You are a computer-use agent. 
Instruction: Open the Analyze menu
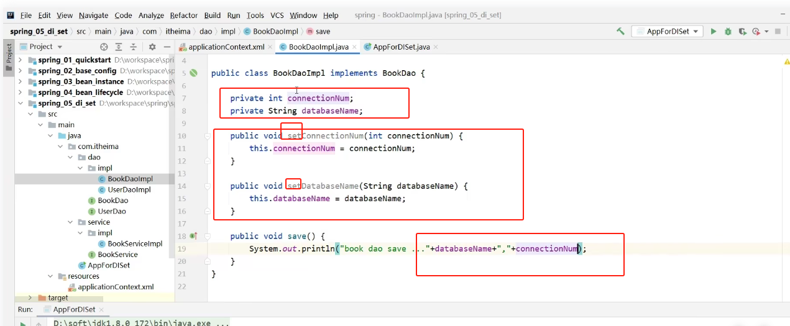151,15
